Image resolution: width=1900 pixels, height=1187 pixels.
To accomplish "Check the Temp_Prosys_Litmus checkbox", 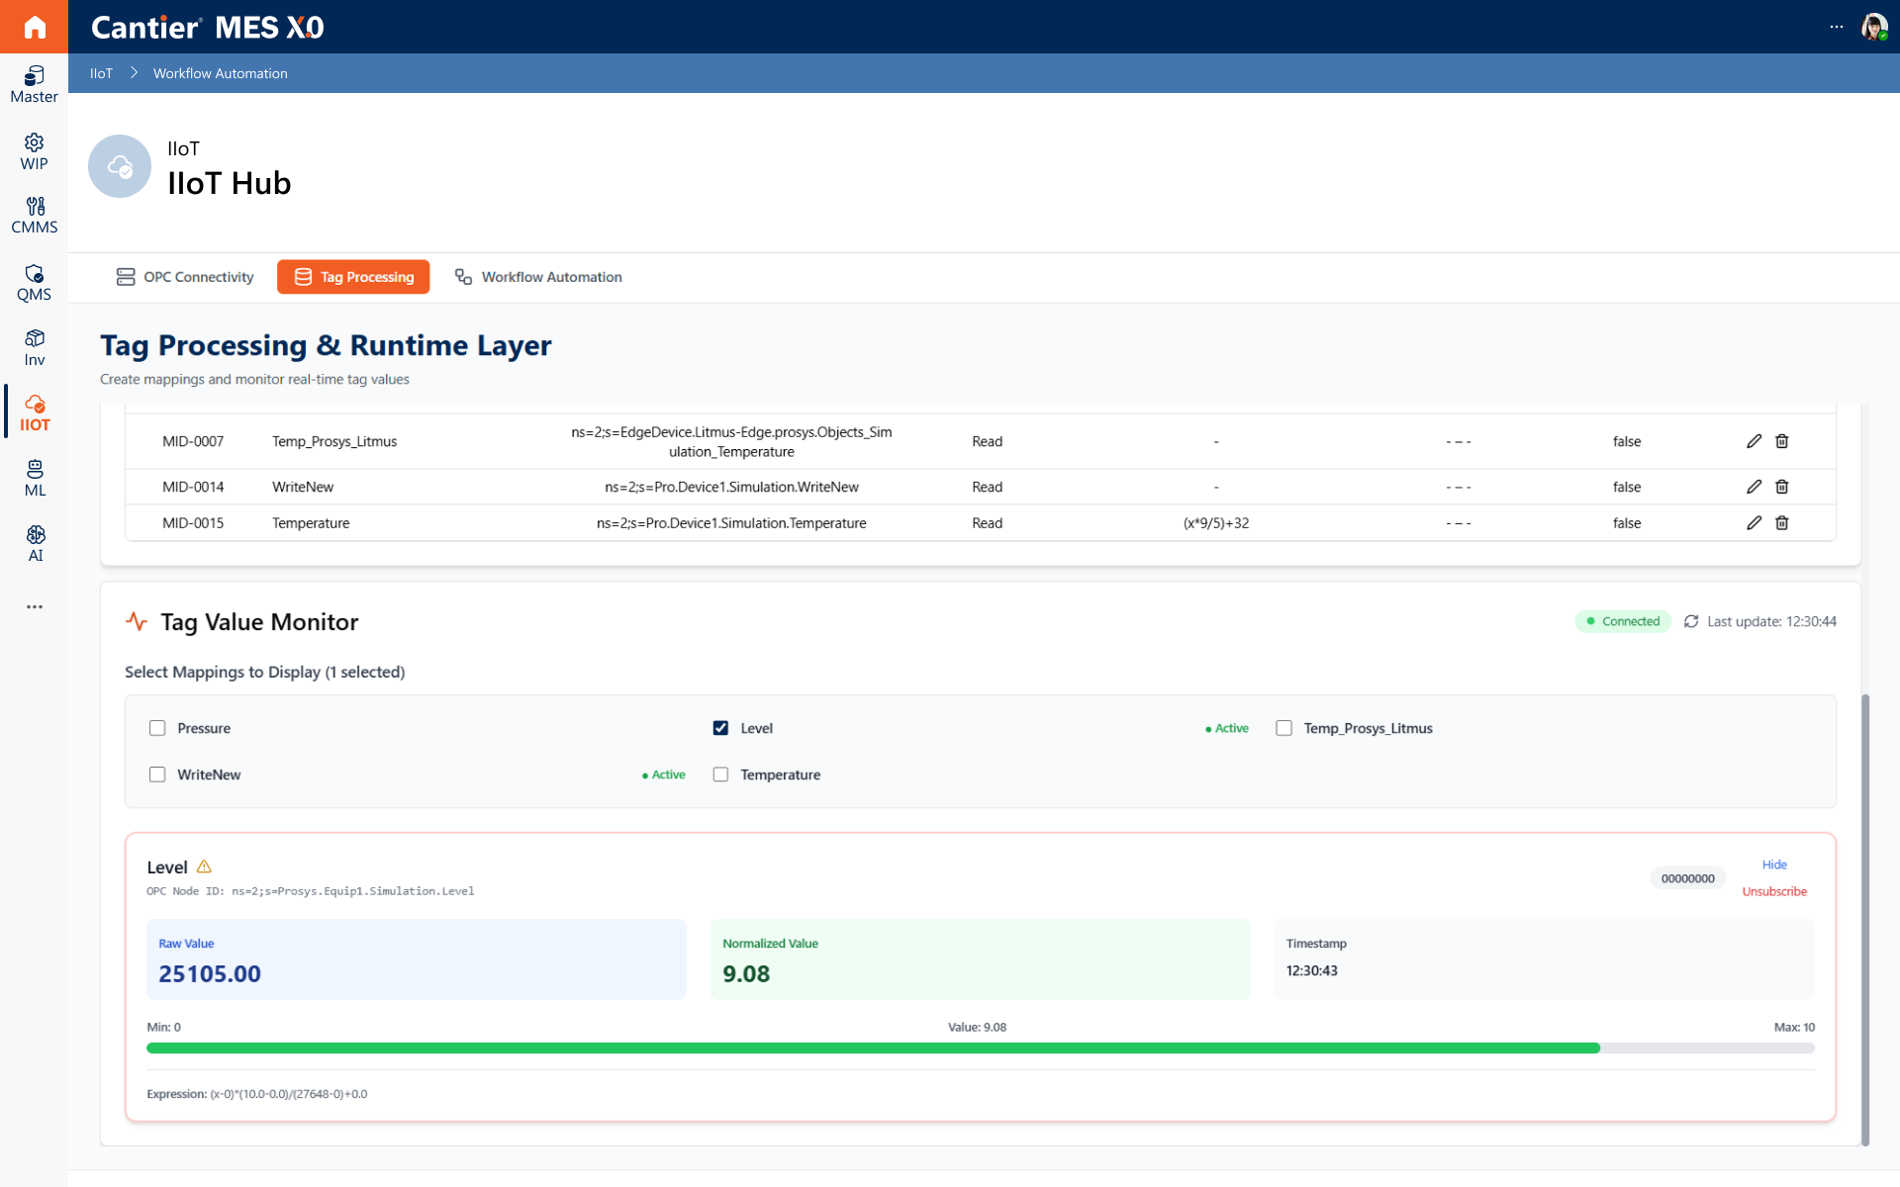I will (x=1283, y=728).
